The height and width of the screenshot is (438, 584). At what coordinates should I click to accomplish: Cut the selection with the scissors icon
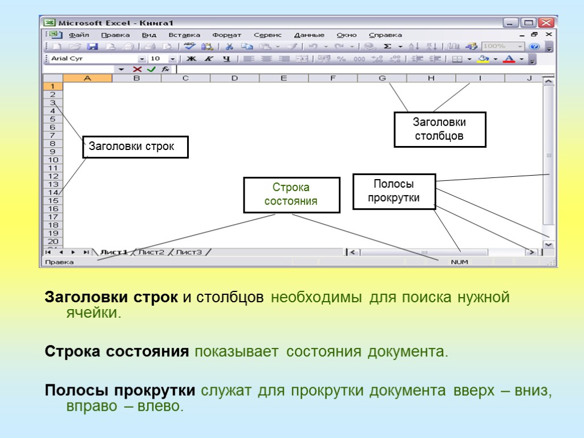pos(229,47)
